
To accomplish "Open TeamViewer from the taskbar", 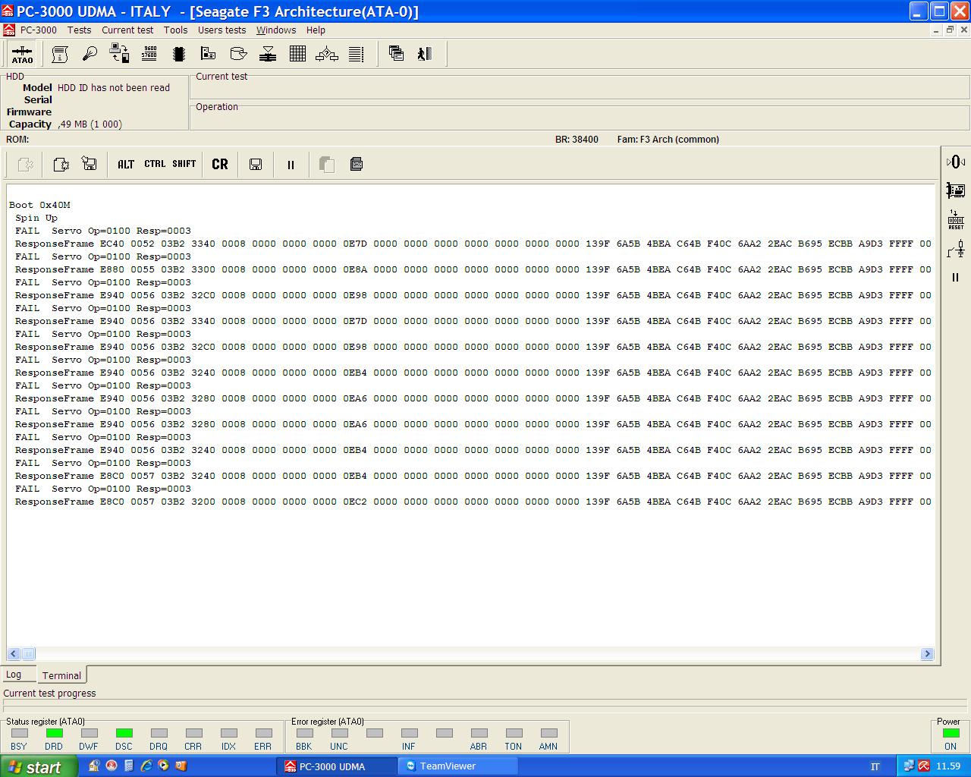I will click(458, 766).
